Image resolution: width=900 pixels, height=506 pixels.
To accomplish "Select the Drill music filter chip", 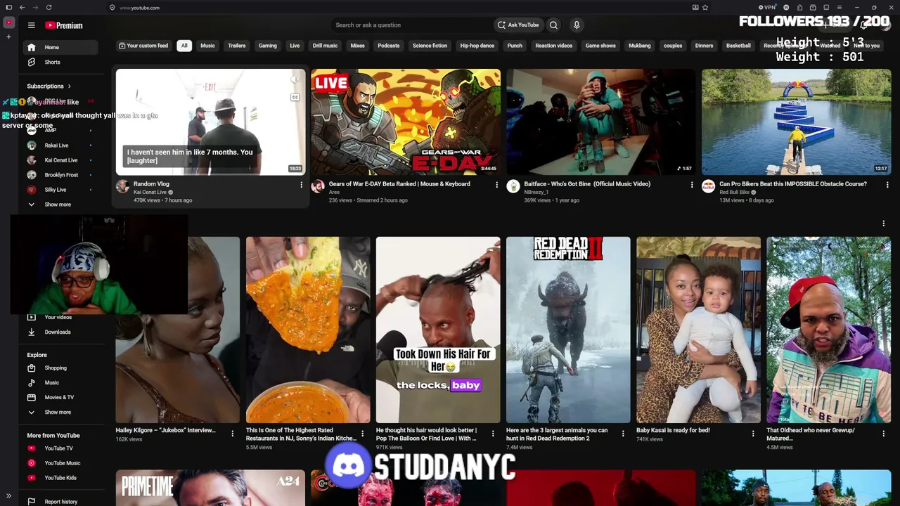I will [x=325, y=46].
